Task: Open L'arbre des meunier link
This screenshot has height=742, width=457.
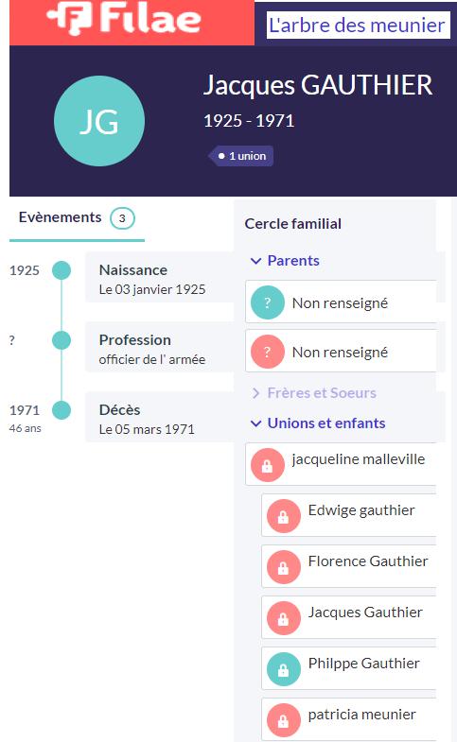Action: [x=357, y=26]
